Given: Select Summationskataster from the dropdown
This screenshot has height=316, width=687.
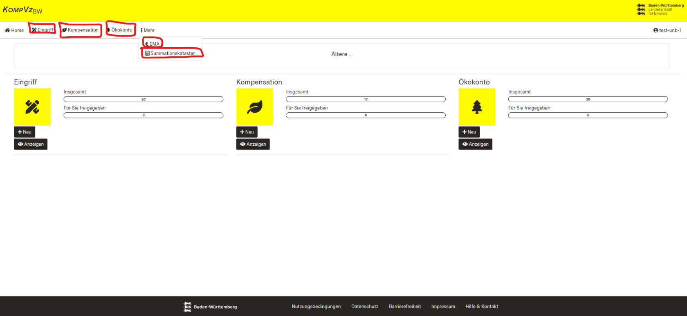Looking at the screenshot, I should click(x=170, y=53).
